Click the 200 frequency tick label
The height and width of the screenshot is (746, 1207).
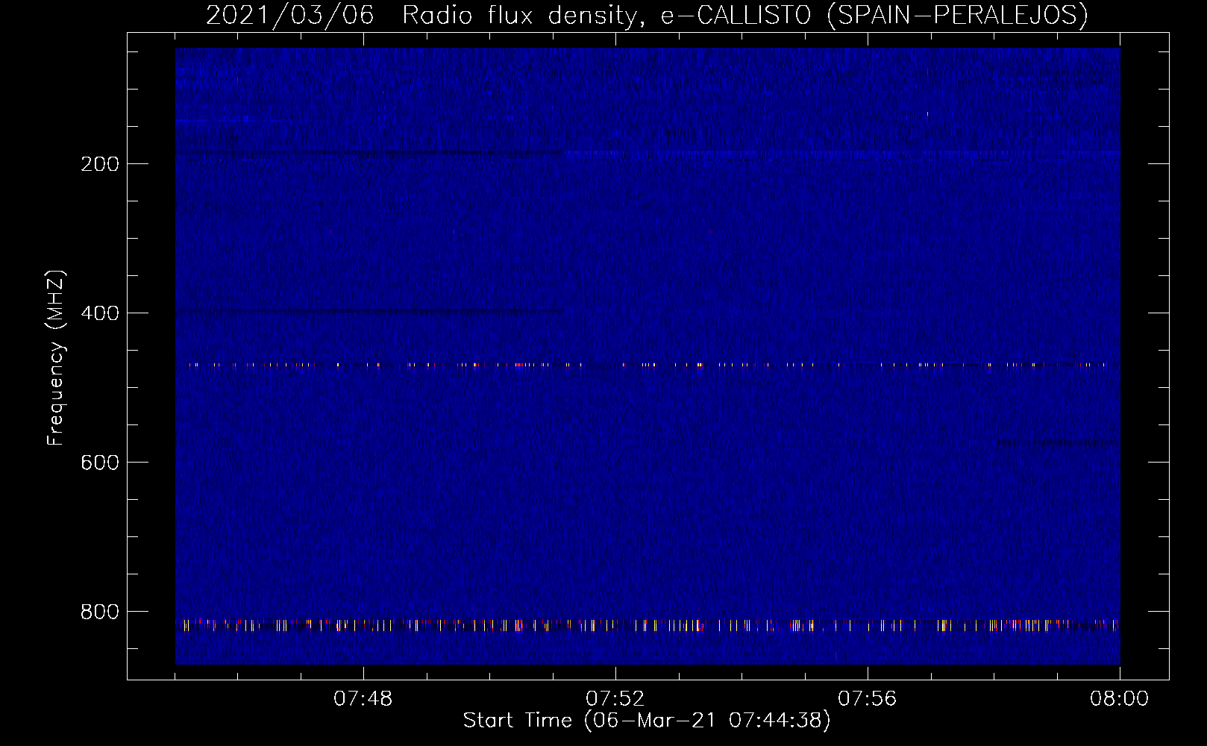(100, 164)
